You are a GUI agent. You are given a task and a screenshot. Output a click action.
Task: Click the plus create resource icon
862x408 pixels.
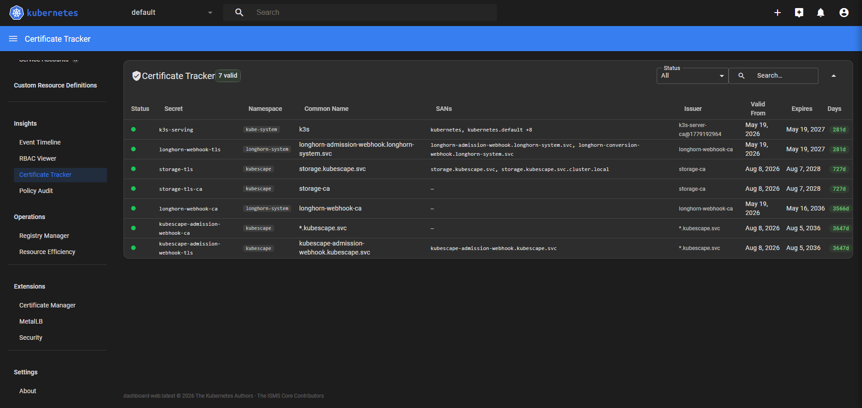[778, 13]
